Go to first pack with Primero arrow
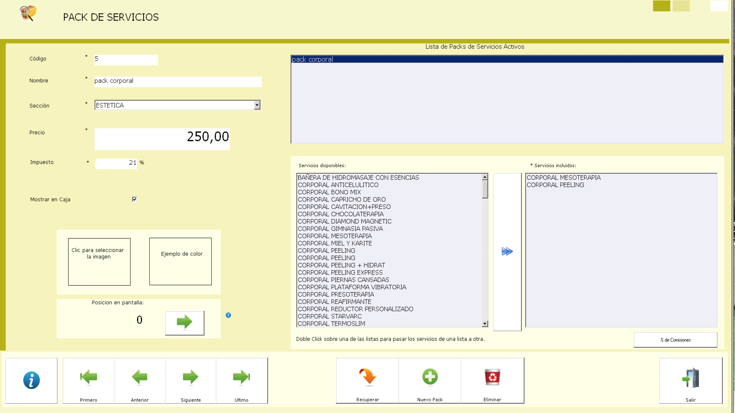 [x=88, y=377]
